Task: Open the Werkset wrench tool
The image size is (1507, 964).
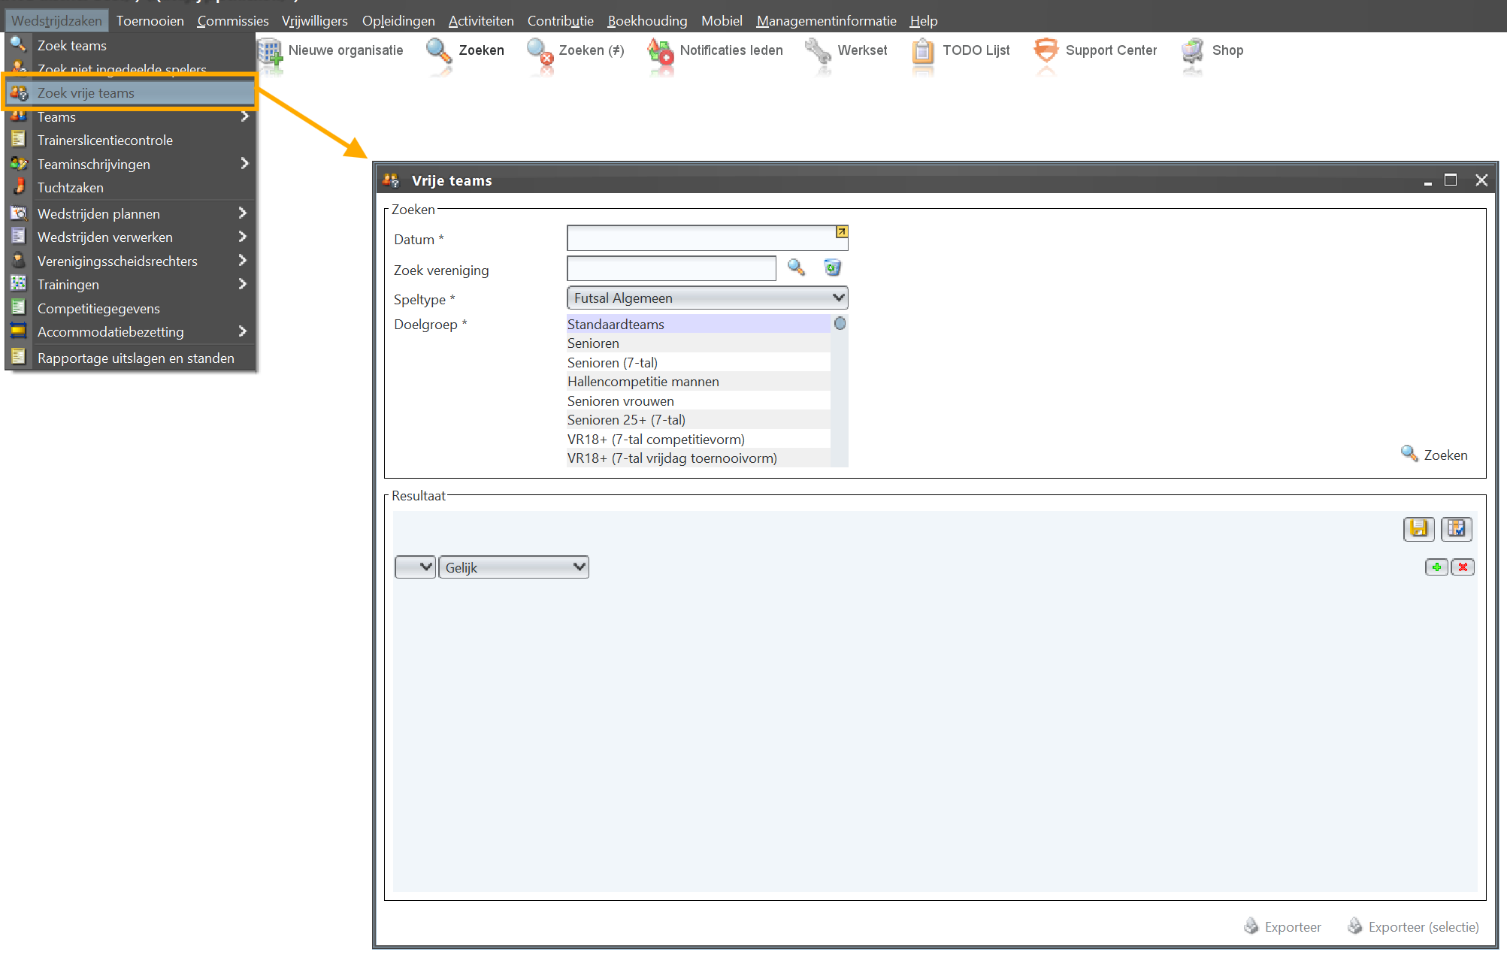Action: click(x=817, y=51)
